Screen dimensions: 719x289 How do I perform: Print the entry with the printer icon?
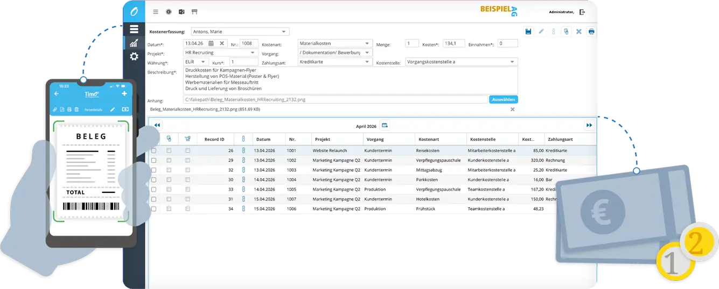point(591,32)
